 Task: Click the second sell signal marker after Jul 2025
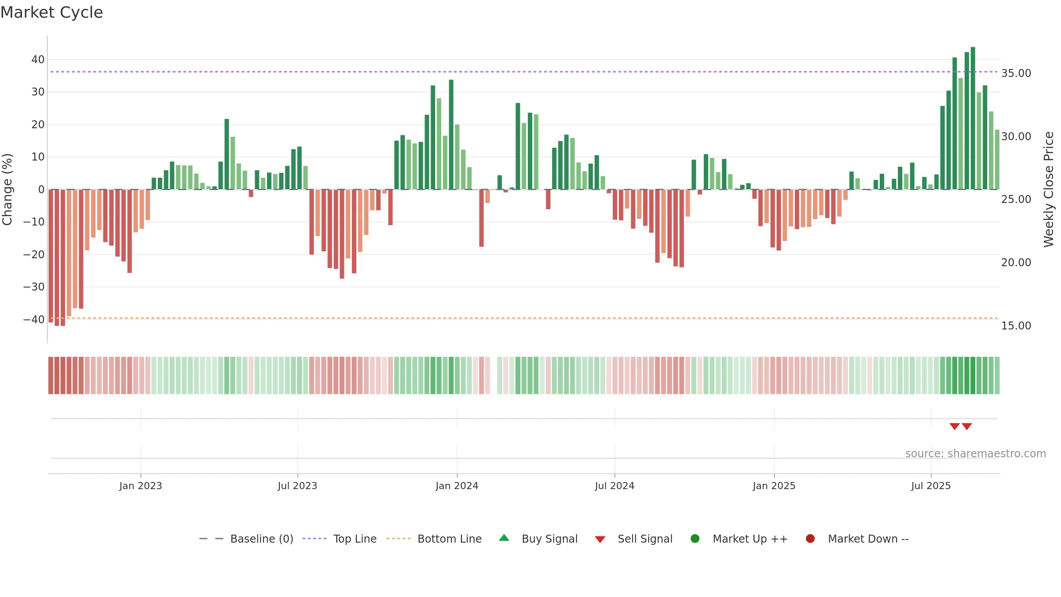point(967,426)
